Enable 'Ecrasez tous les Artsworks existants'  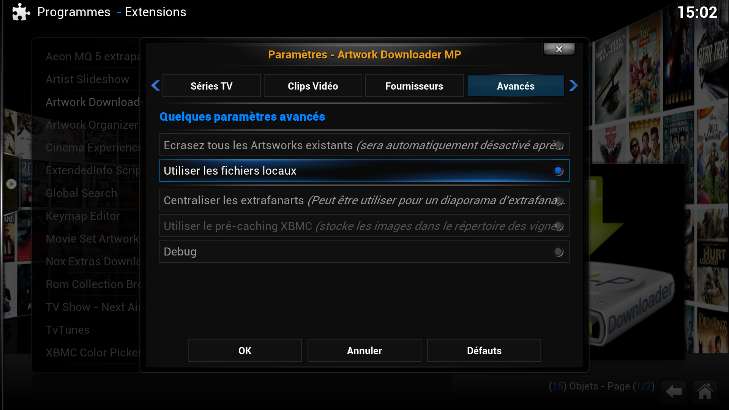point(558,145)
